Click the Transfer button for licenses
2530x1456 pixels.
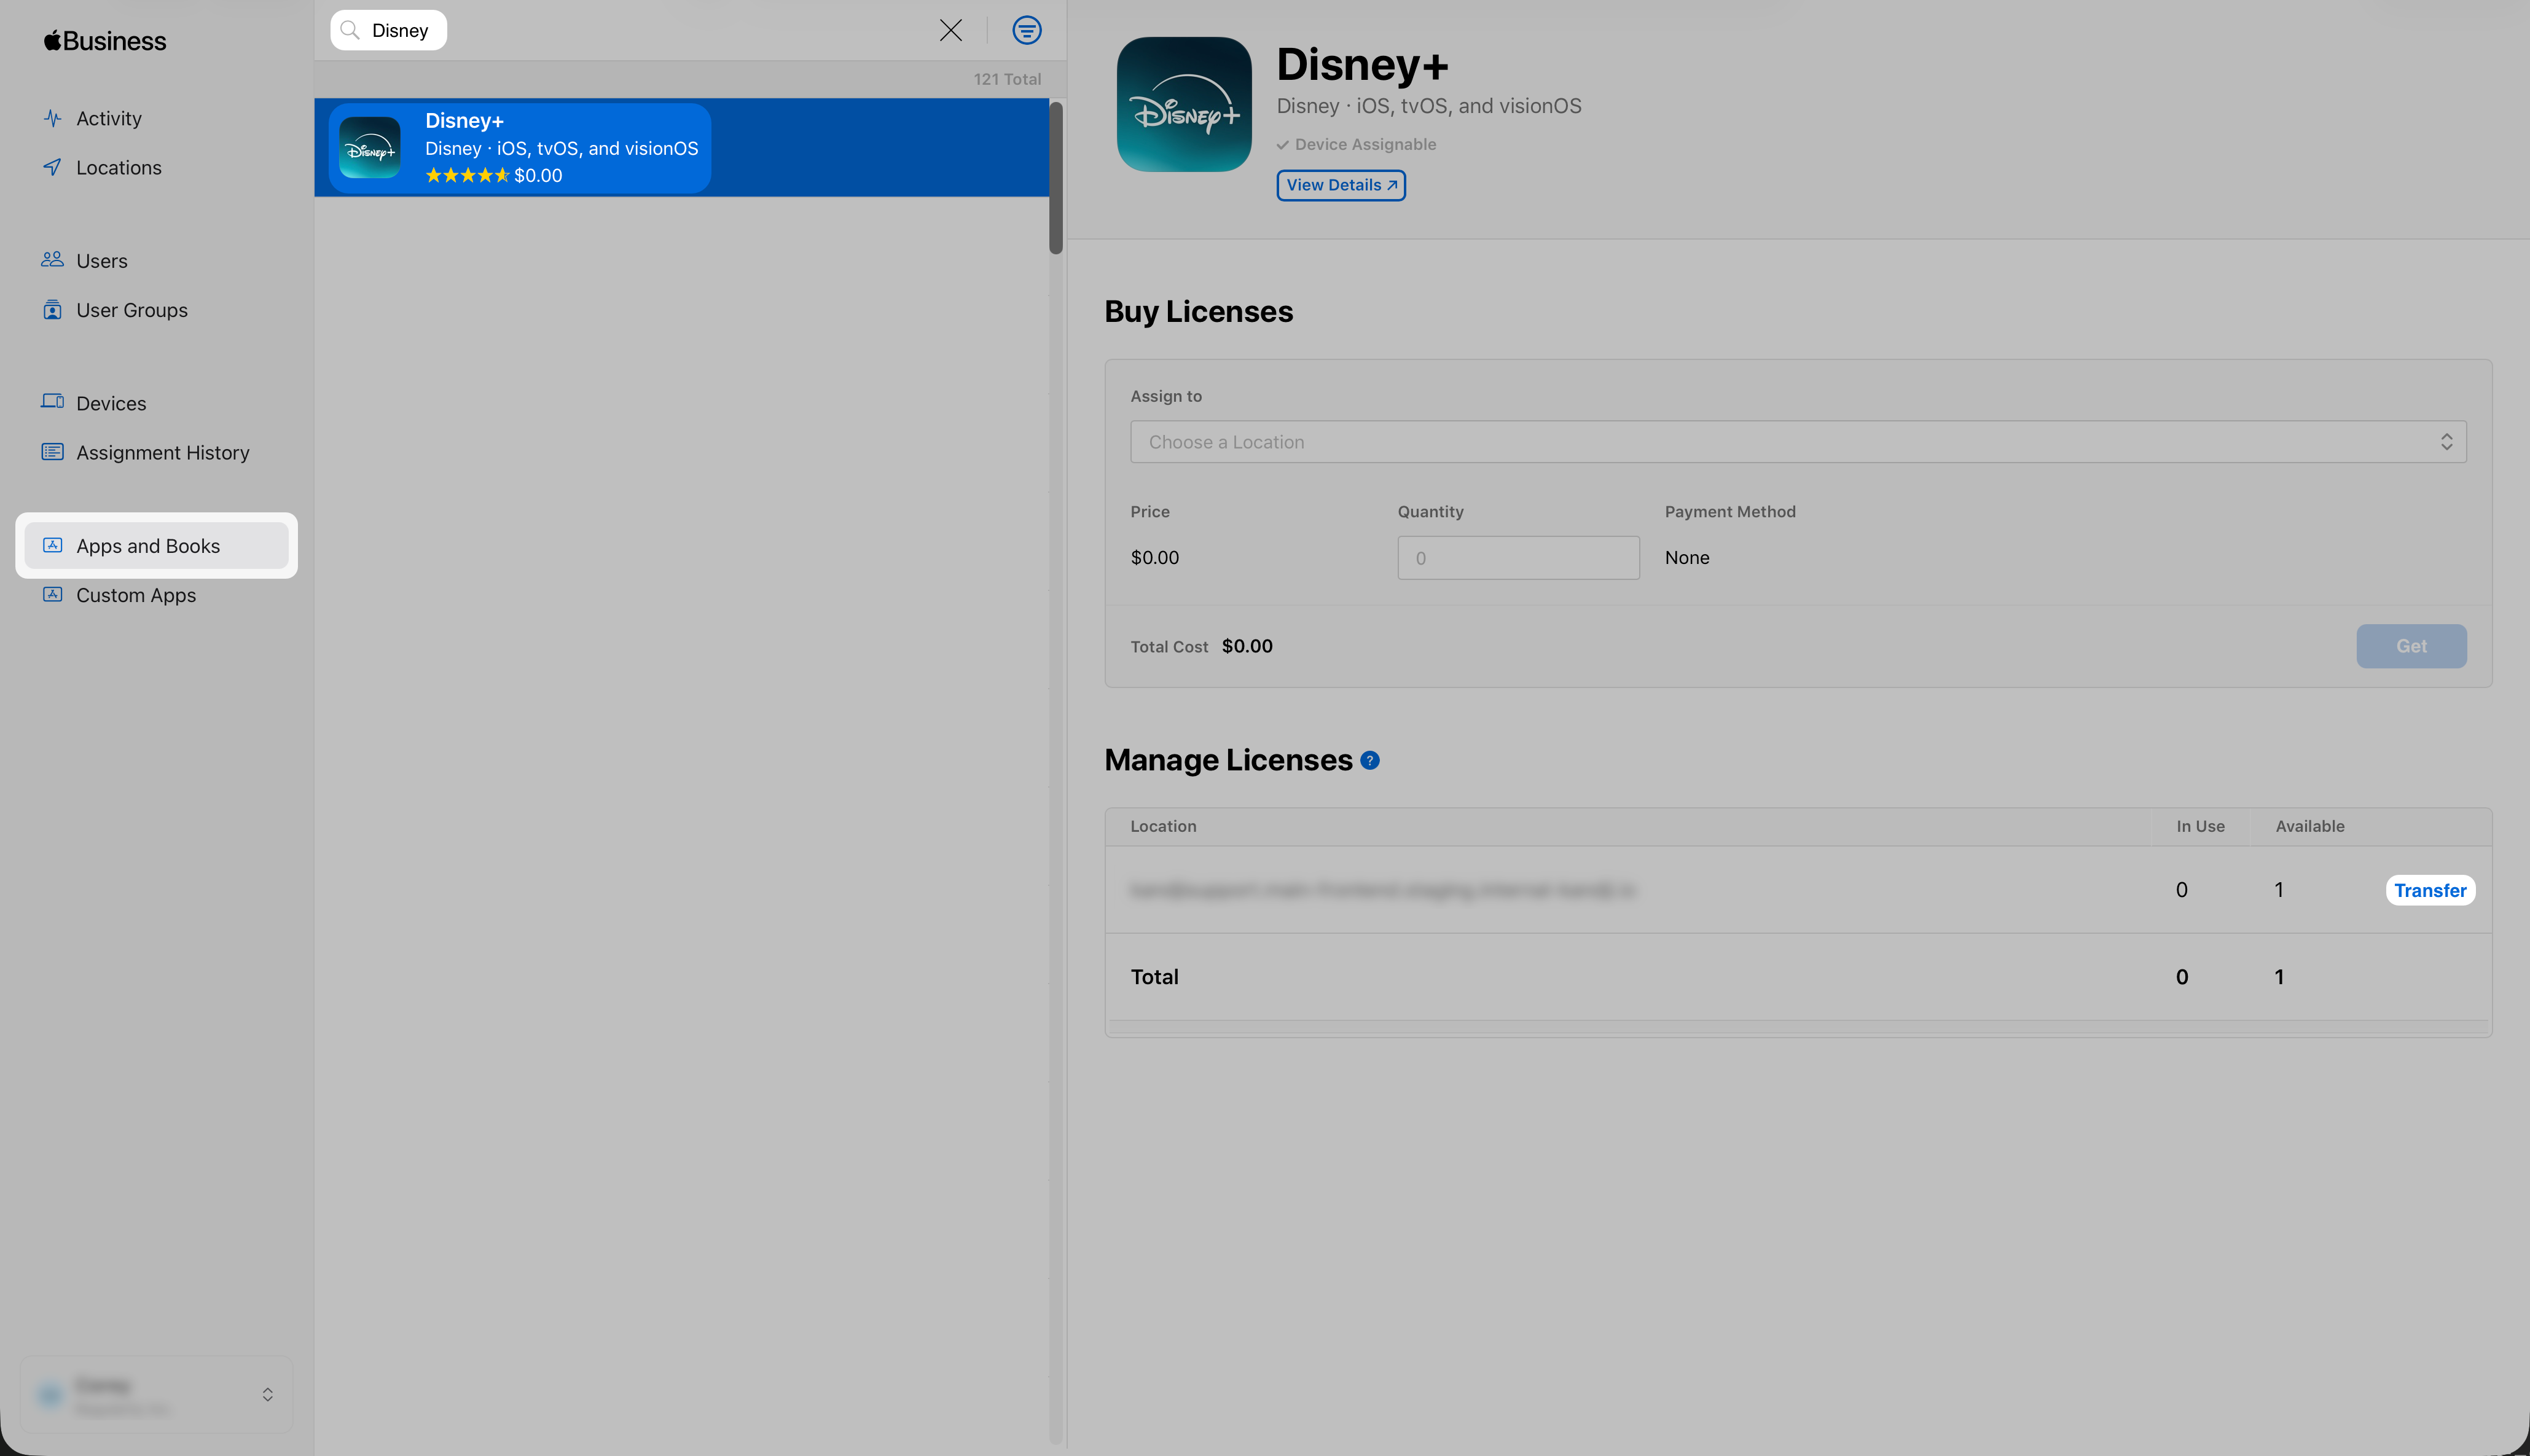point(2429,890)
